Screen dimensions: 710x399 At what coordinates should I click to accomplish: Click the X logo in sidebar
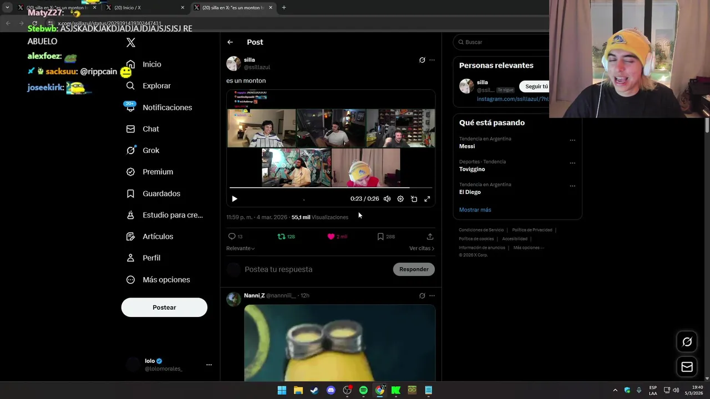point(131,42)
